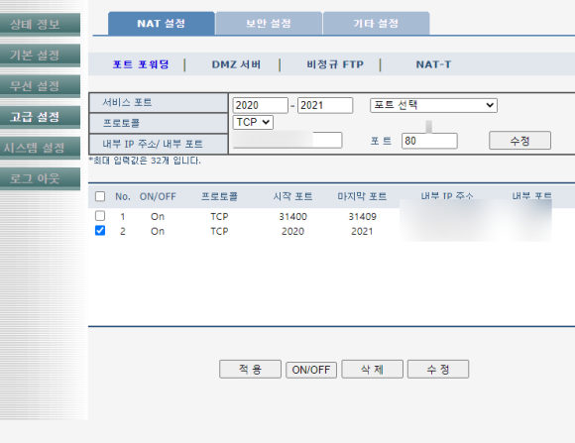Image resolution: width=575 pixels, height=443 pixels.
Task: Click the ON/OFF button at bottom
Action: click(311, 370)
